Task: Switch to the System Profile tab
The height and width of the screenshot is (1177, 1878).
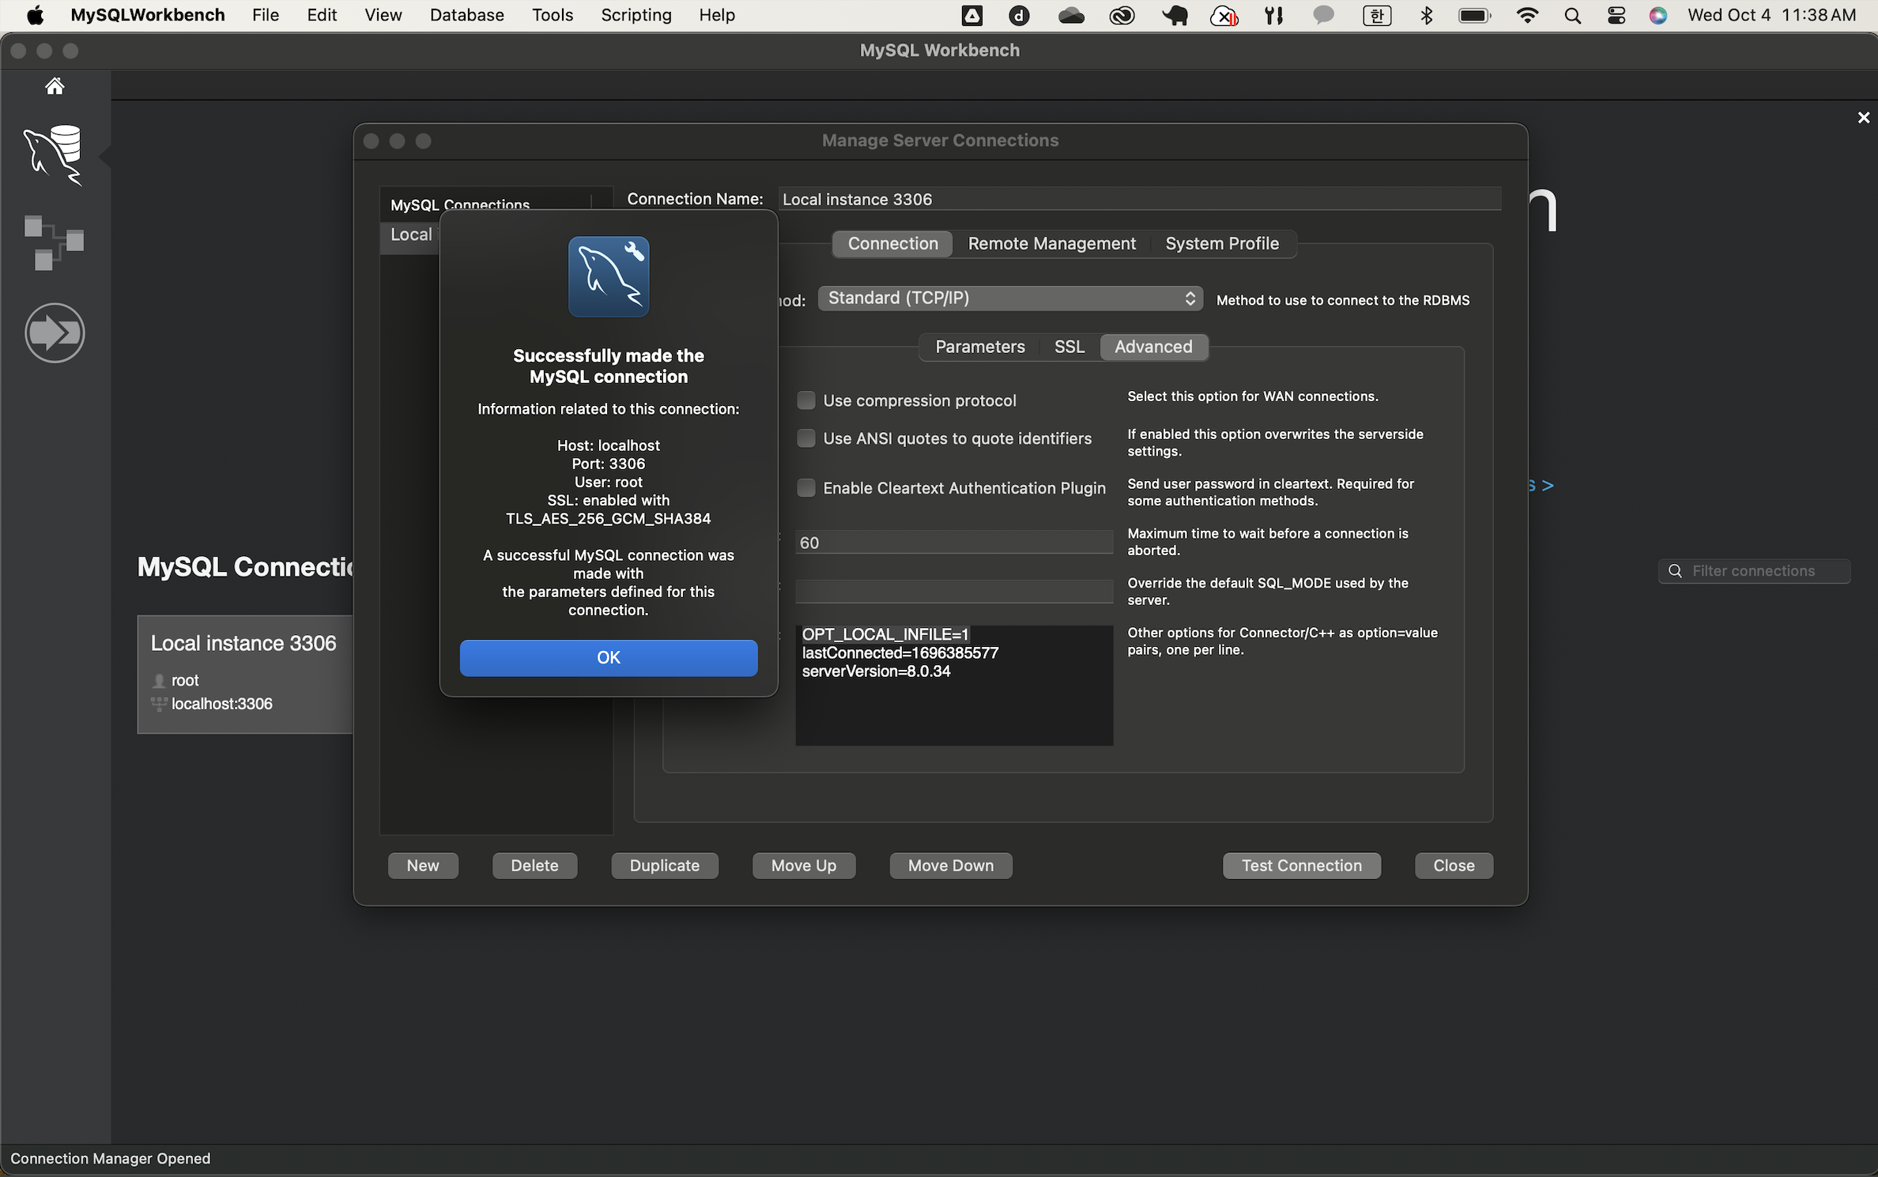Action: tap(1221, 244)
